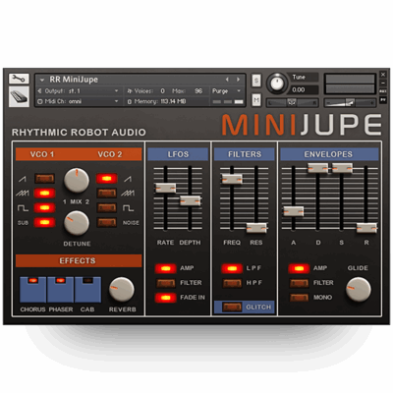Toggle the LFO AMP button
The width and height of the screenshot is (393, 393).
point(166,268)
